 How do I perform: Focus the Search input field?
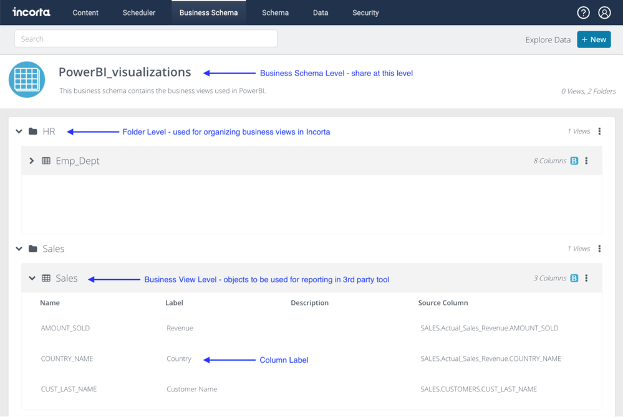pos(145,39)
